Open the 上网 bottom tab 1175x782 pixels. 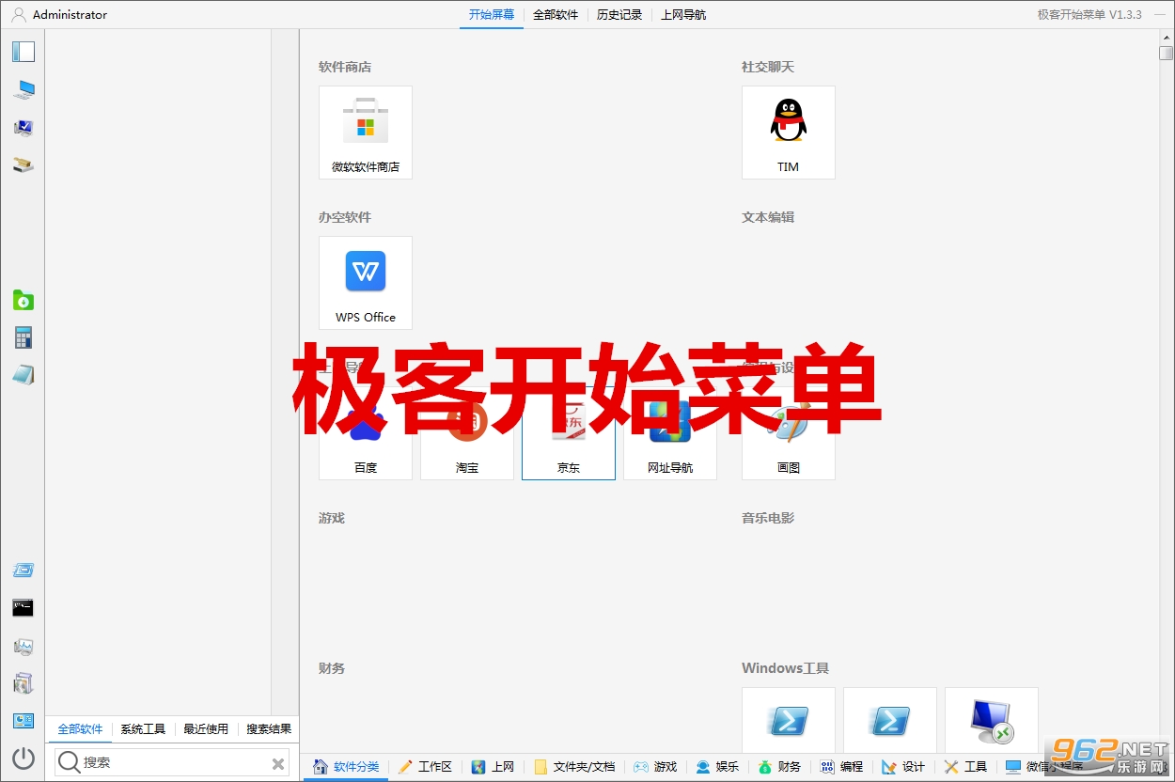[x=493, y=767]
